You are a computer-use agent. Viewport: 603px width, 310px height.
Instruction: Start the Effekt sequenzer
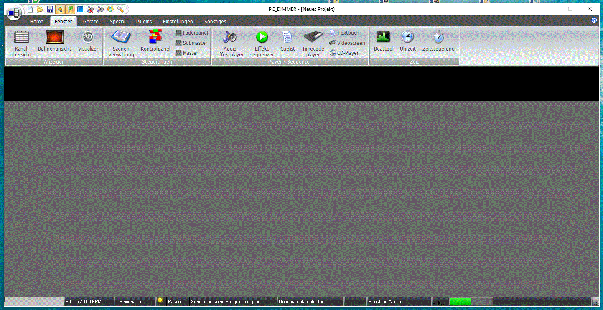click(262, 44)
